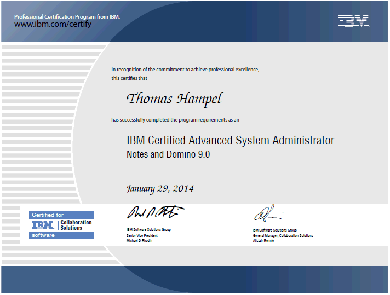Click the 'IBM Certified Advanced System Administrator' title
The height and width of the screenshot is (295, 390).
coord(230,141)
